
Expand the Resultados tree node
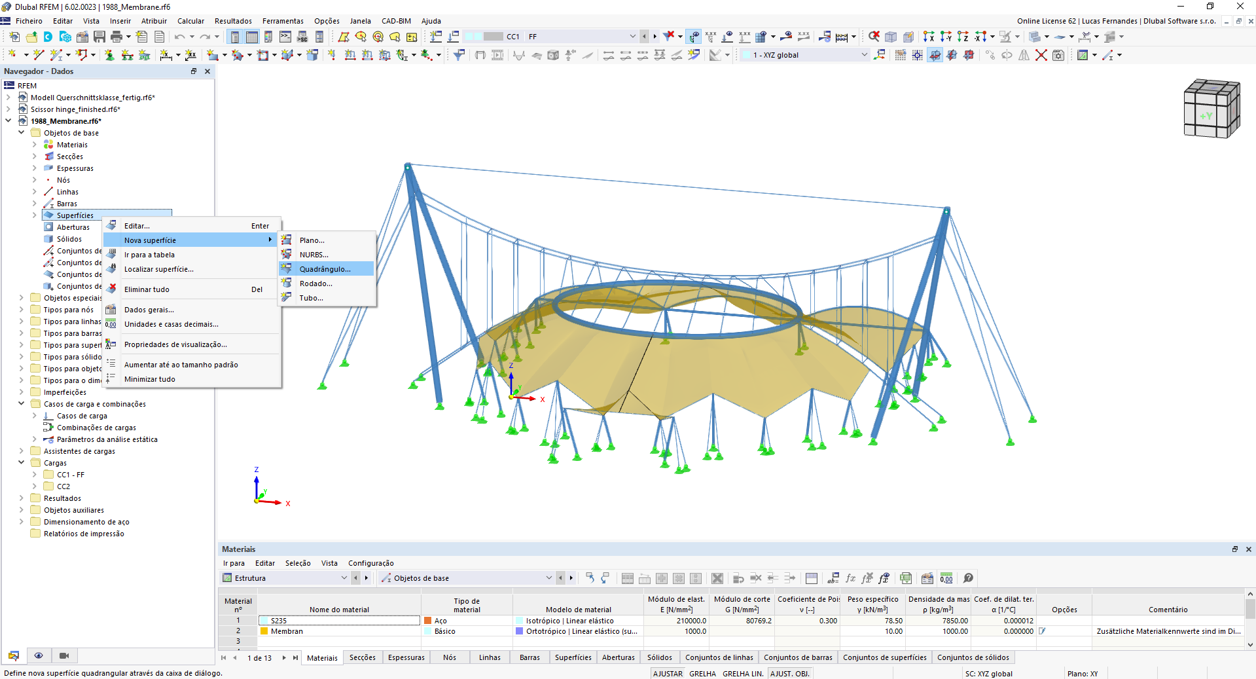(22, 498)
